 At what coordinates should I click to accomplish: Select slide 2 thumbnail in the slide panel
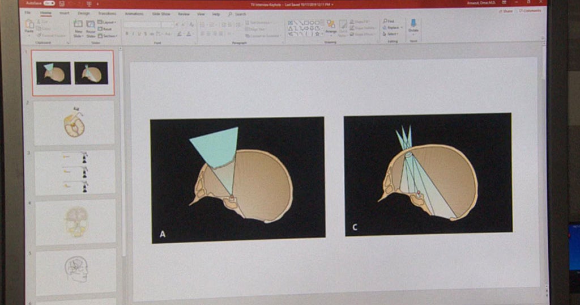[74, 122]
